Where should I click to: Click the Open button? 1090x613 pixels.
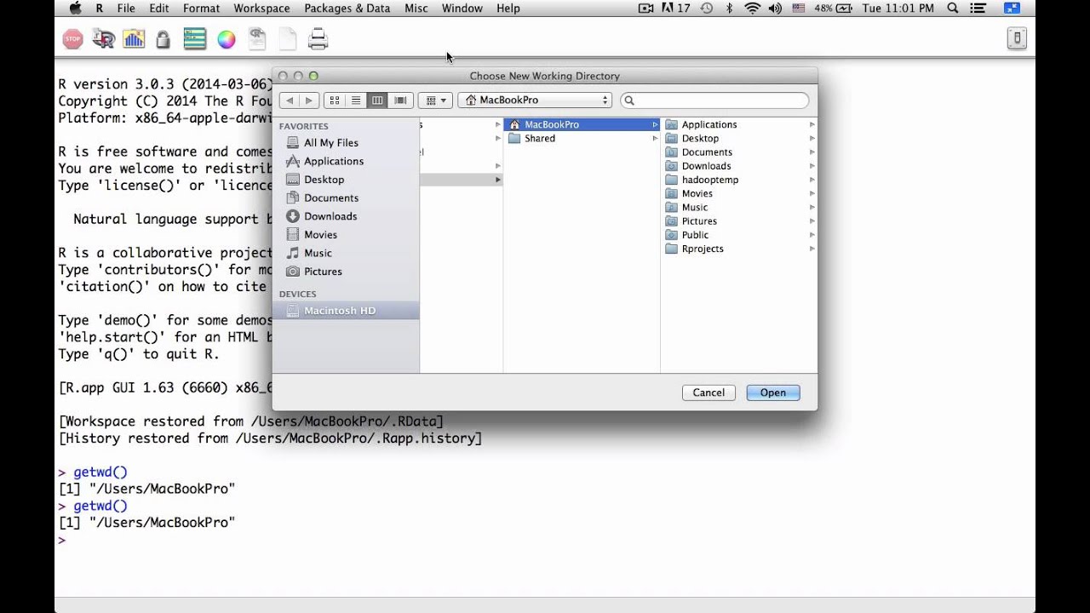pyautogui.click(x=773, y=392)
